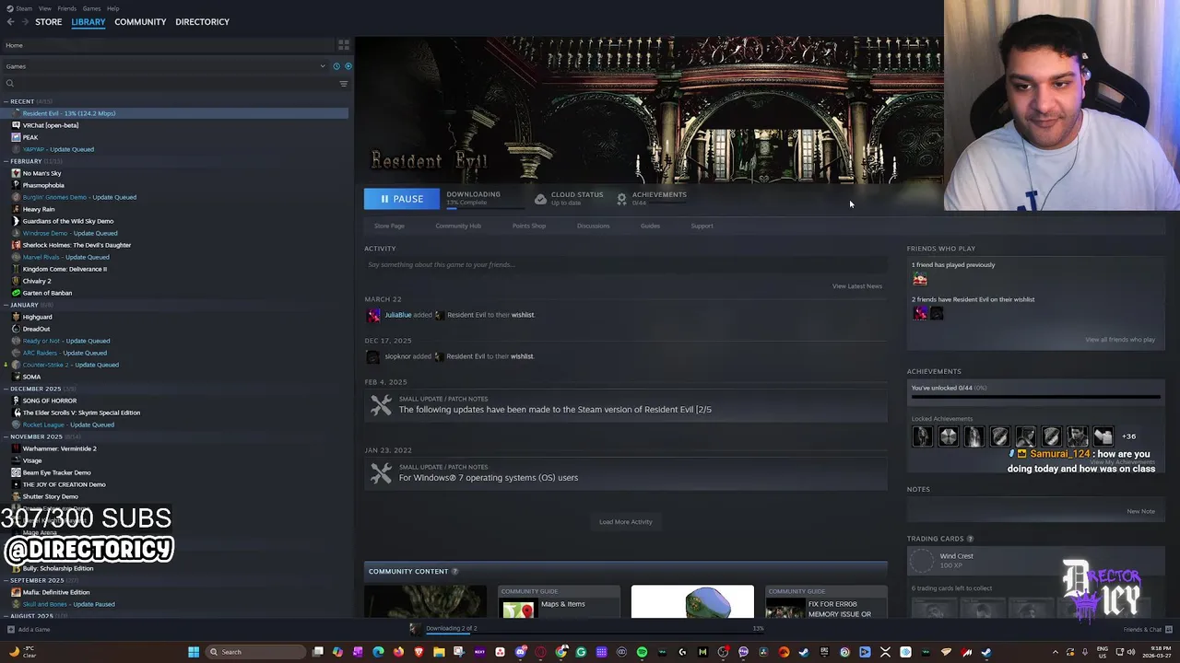
Task: Open the Jan 23 patch notes wrench icon
Action: coord(381,473)
